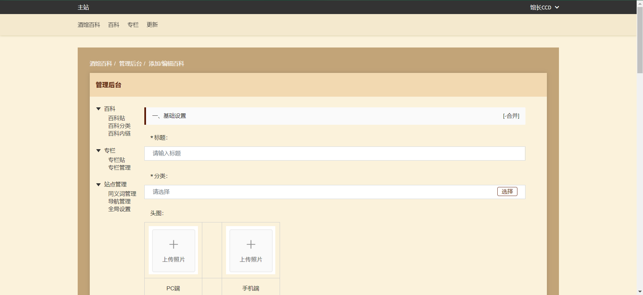643x295 pixels.
Task: Open the 馆长CCD user dropdown
Action: tap(544, 7)
